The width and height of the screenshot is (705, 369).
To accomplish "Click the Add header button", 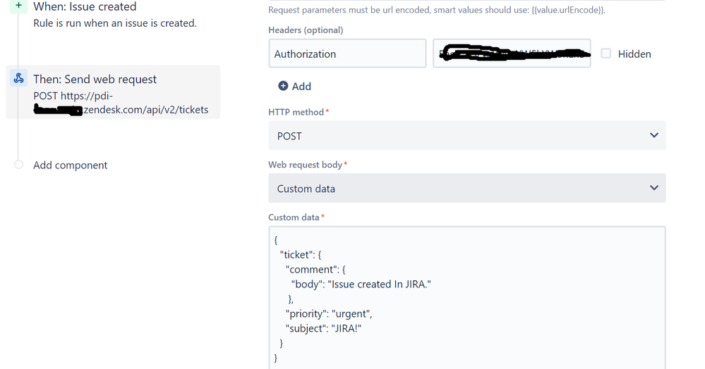I will pyautogui.click(x=294, y=86).
